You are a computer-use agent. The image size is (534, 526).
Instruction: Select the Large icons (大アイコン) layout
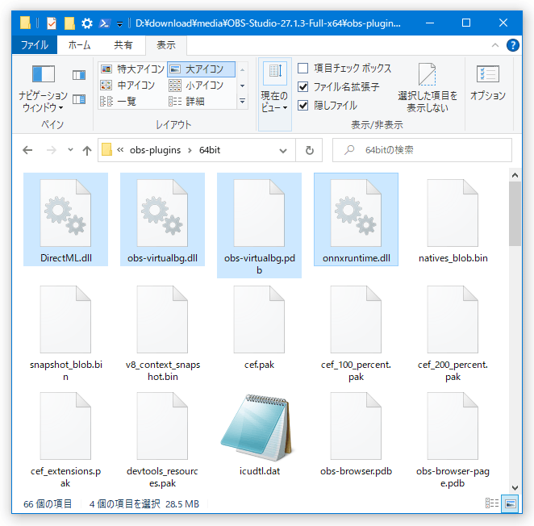pyautogui.click(x=201, y=69)
